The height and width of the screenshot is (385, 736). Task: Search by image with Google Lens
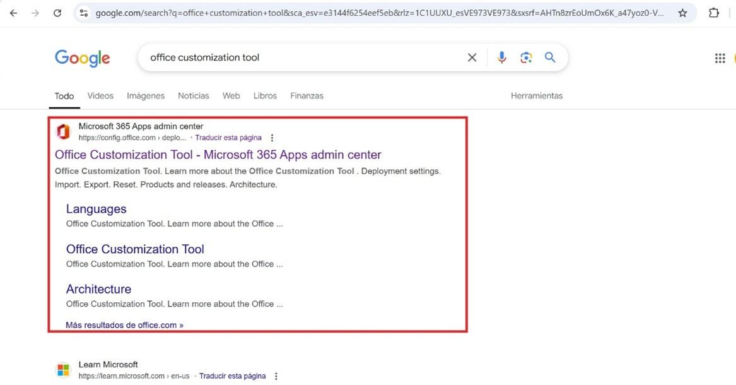526,57
